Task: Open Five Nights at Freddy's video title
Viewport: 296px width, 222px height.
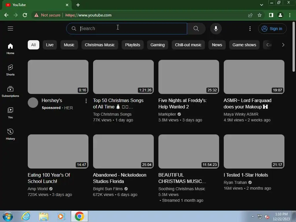Action: 183,104
